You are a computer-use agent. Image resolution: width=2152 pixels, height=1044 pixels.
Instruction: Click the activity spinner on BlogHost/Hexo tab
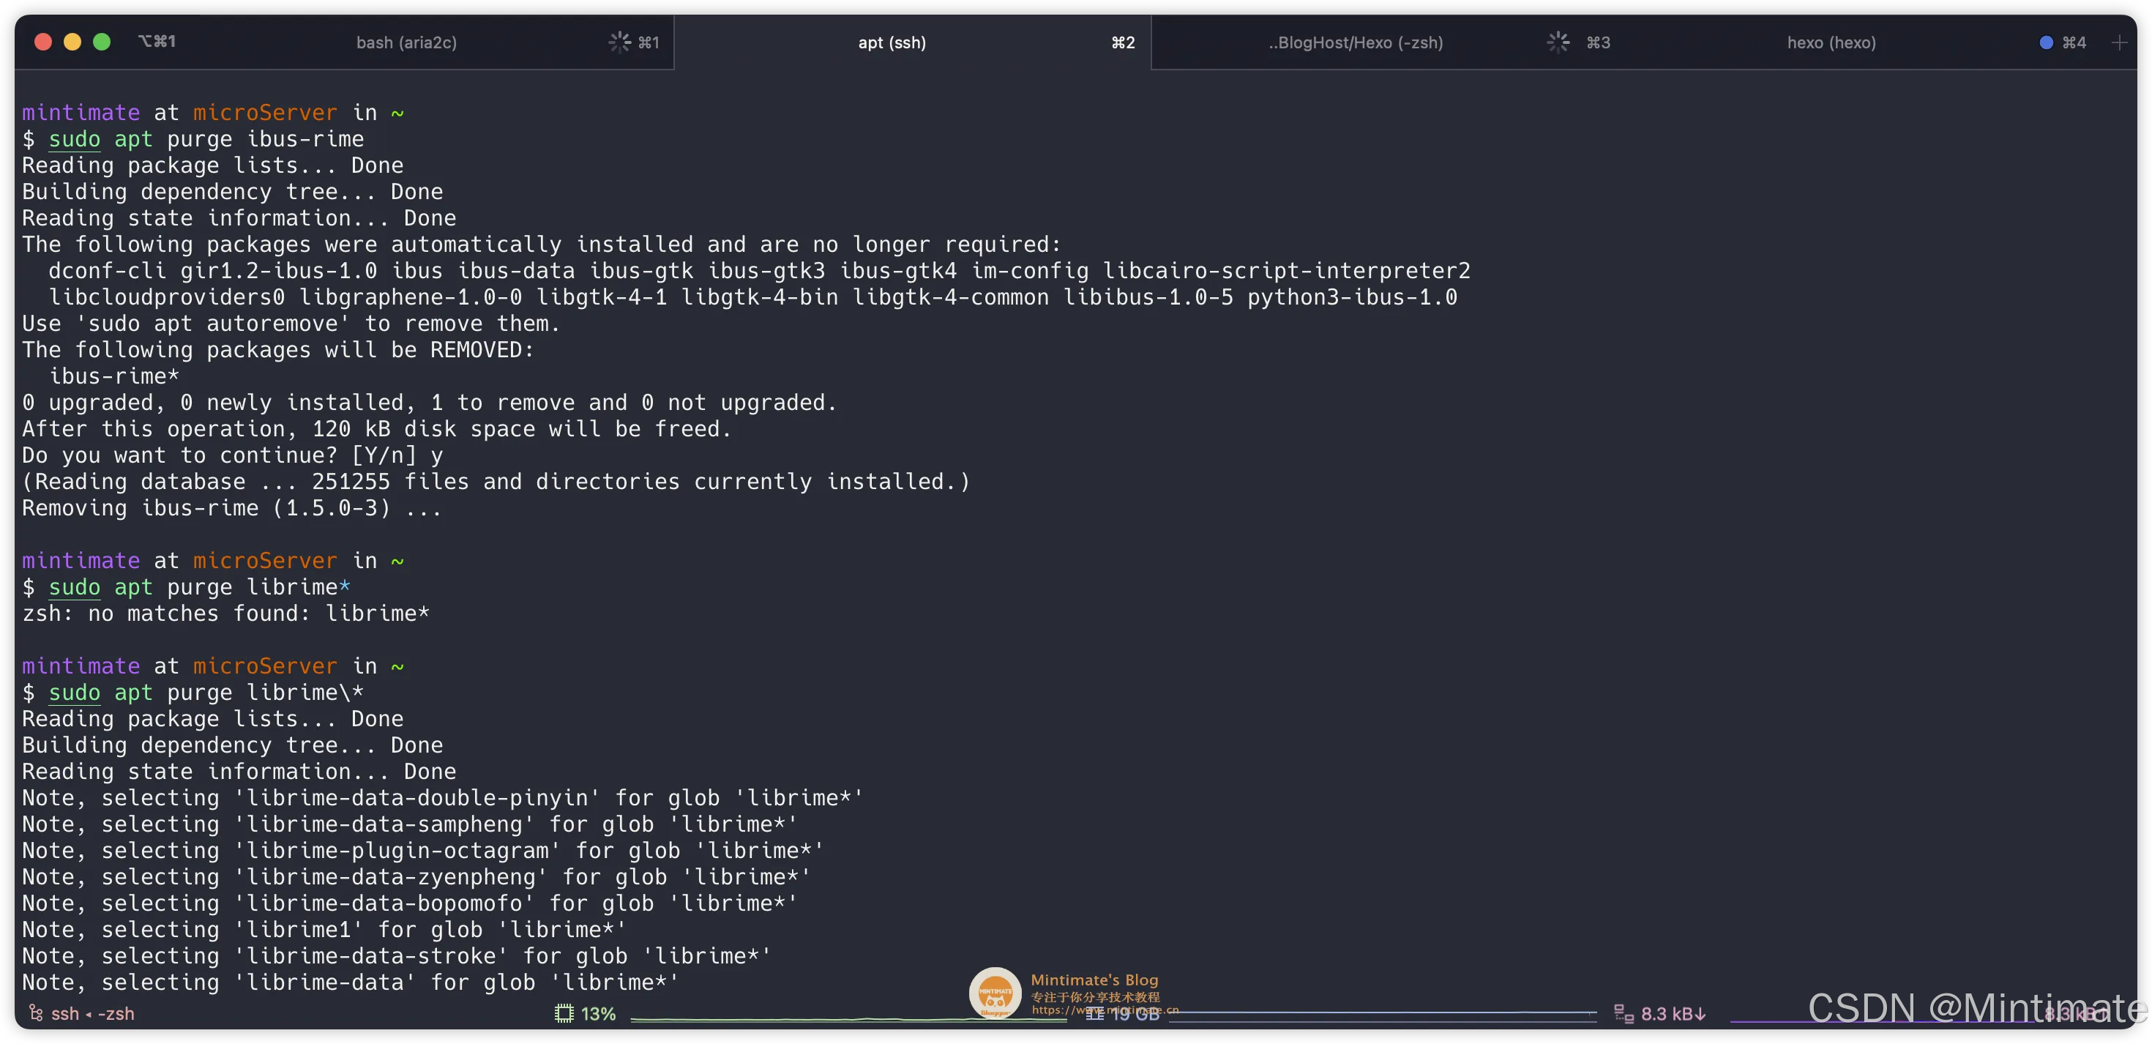pos(1558,42)
